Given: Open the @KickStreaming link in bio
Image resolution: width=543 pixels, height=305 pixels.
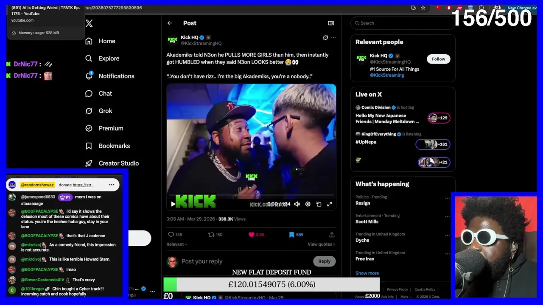Looking at the screenshot, I should (387, 75).
